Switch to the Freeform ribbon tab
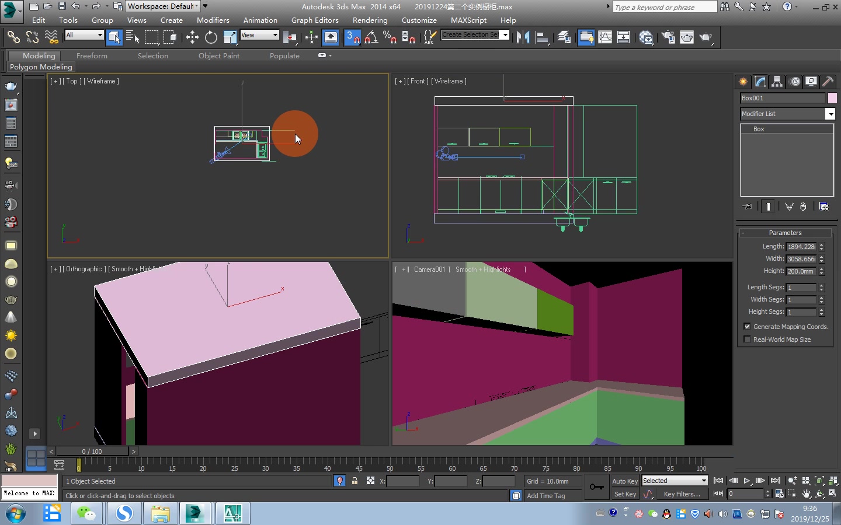This screenshot has height=525, width=841. 92,56
